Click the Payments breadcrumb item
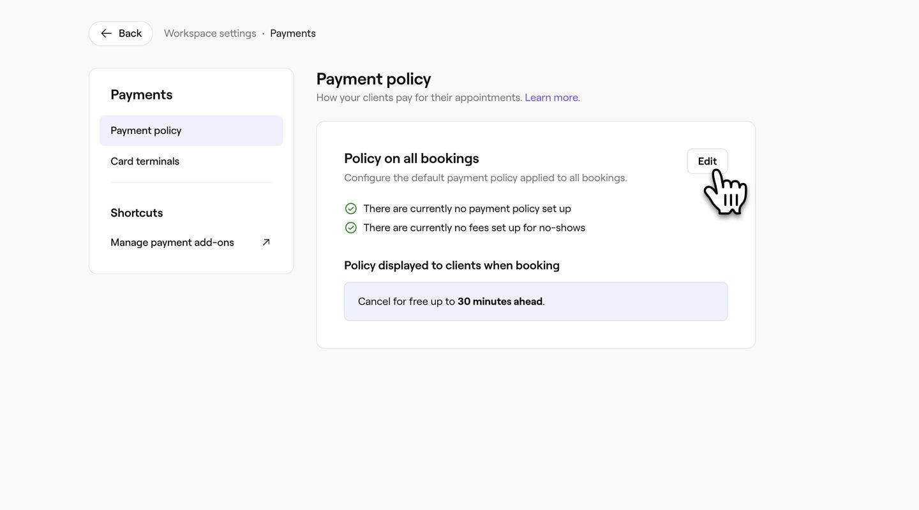This screenshot has width=919, height=510. tap(293, 33)
